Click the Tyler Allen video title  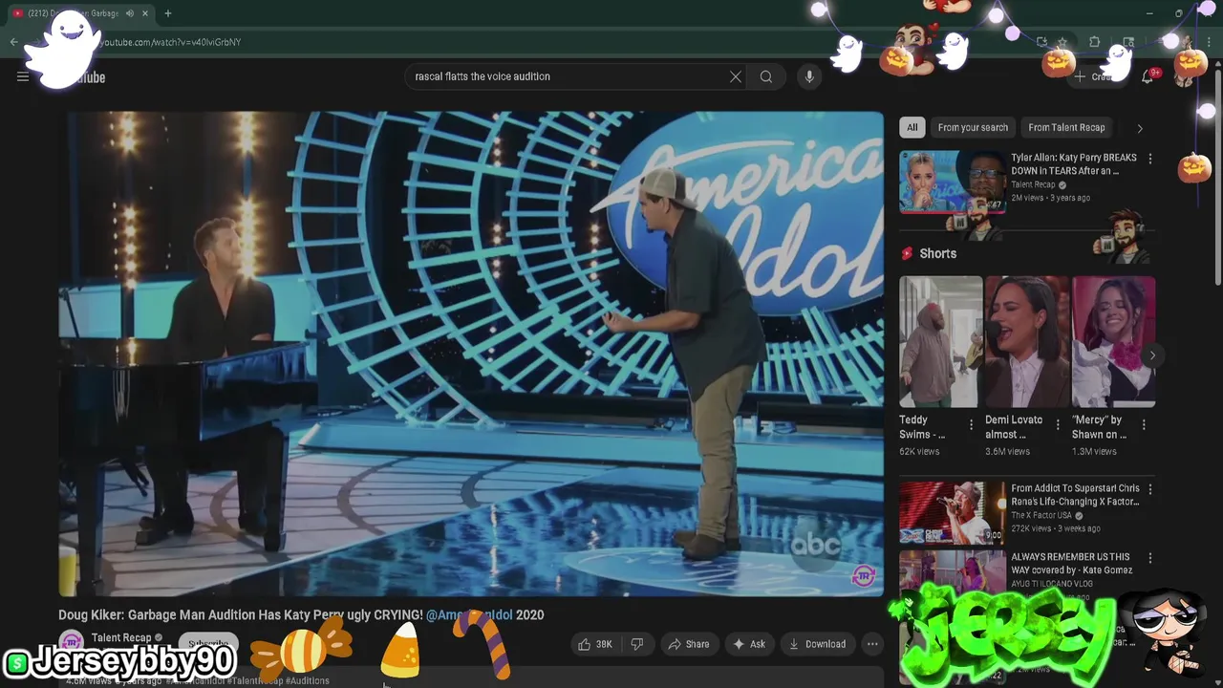(1074, 164)
